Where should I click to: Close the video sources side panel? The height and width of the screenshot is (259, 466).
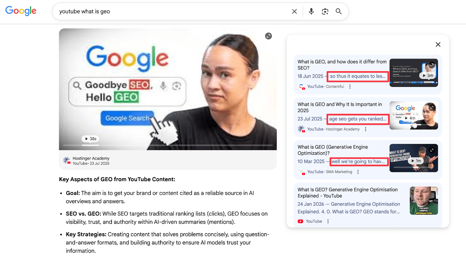(x=438, y=44)
